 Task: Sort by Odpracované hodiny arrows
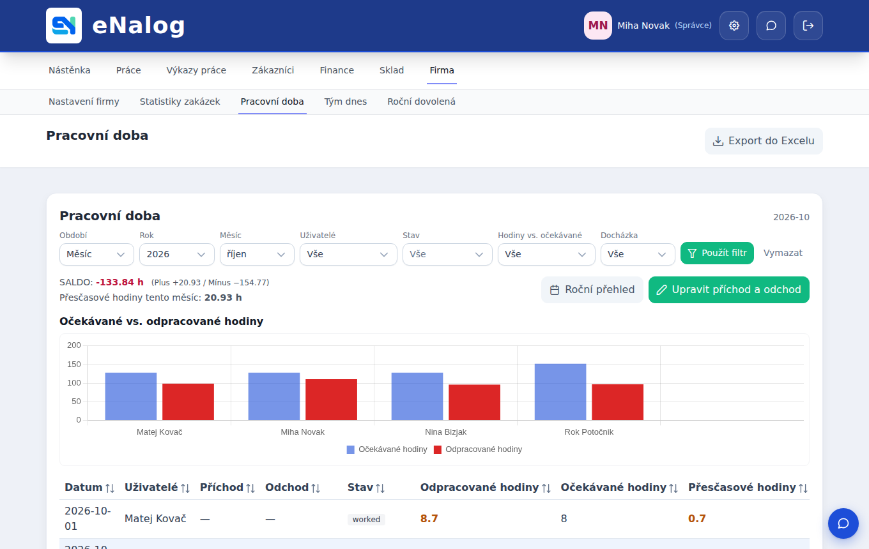pos(546,488)
